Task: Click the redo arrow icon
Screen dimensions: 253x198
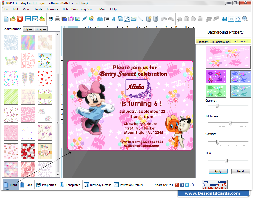Action: point(171,19)
